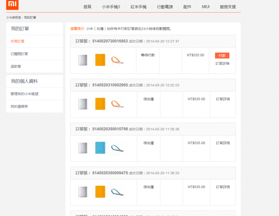Open 管理我的小米帳號 in the sidebar
This screenshot has height=216, width=279.
tap(24, 94)
